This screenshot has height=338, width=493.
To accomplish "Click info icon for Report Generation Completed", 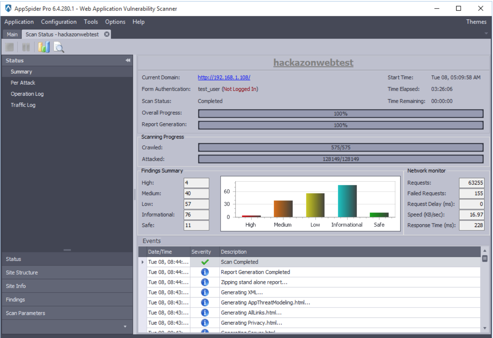I will [x=205, y=272].
